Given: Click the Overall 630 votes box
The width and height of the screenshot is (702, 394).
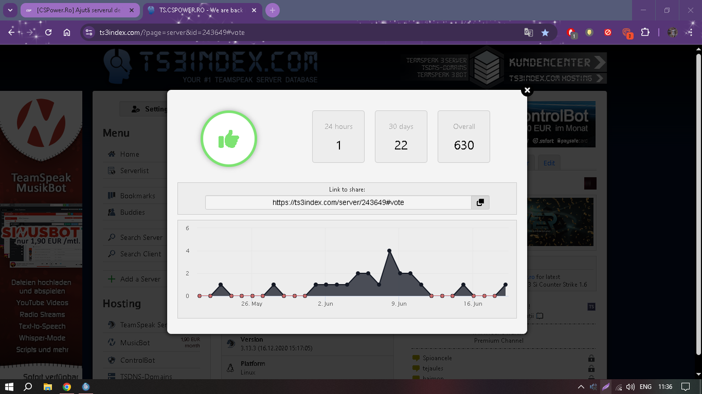Looking at the screenshot, I should coord(464,136).
